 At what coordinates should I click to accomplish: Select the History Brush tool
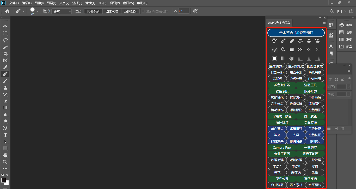[5, 94]
